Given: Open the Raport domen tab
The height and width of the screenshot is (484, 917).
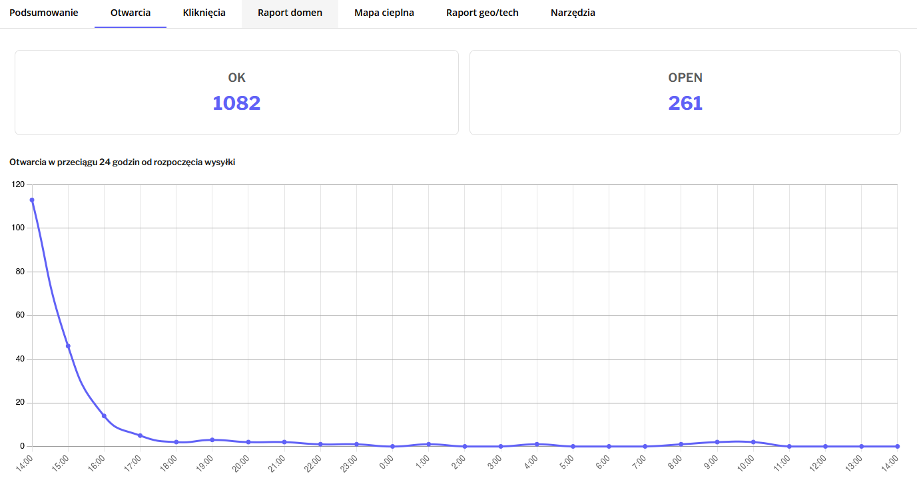Looking at the screenshot, I should coord(290,13).
